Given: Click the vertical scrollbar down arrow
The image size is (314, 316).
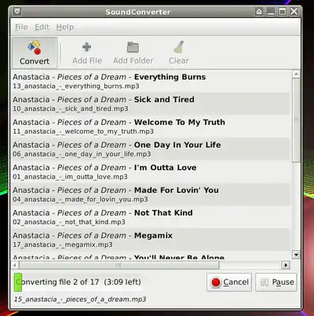Looking at the screenshot, I should pyautogui.click(x=296, y=255).
